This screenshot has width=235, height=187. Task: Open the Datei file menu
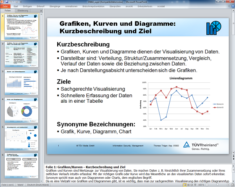(x=5, y=7)
